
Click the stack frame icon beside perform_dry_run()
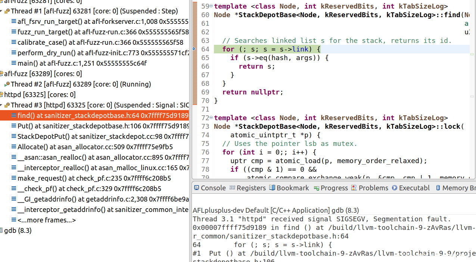[14, 53]
